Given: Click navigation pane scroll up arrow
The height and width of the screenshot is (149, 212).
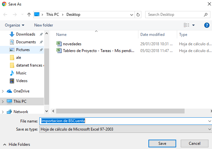Looking at the screenshot, I should (47, 33).
